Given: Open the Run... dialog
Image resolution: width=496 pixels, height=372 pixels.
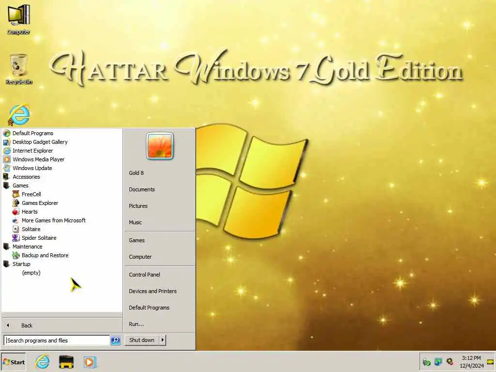Looking at the screenshot, I should coord(136,324).
